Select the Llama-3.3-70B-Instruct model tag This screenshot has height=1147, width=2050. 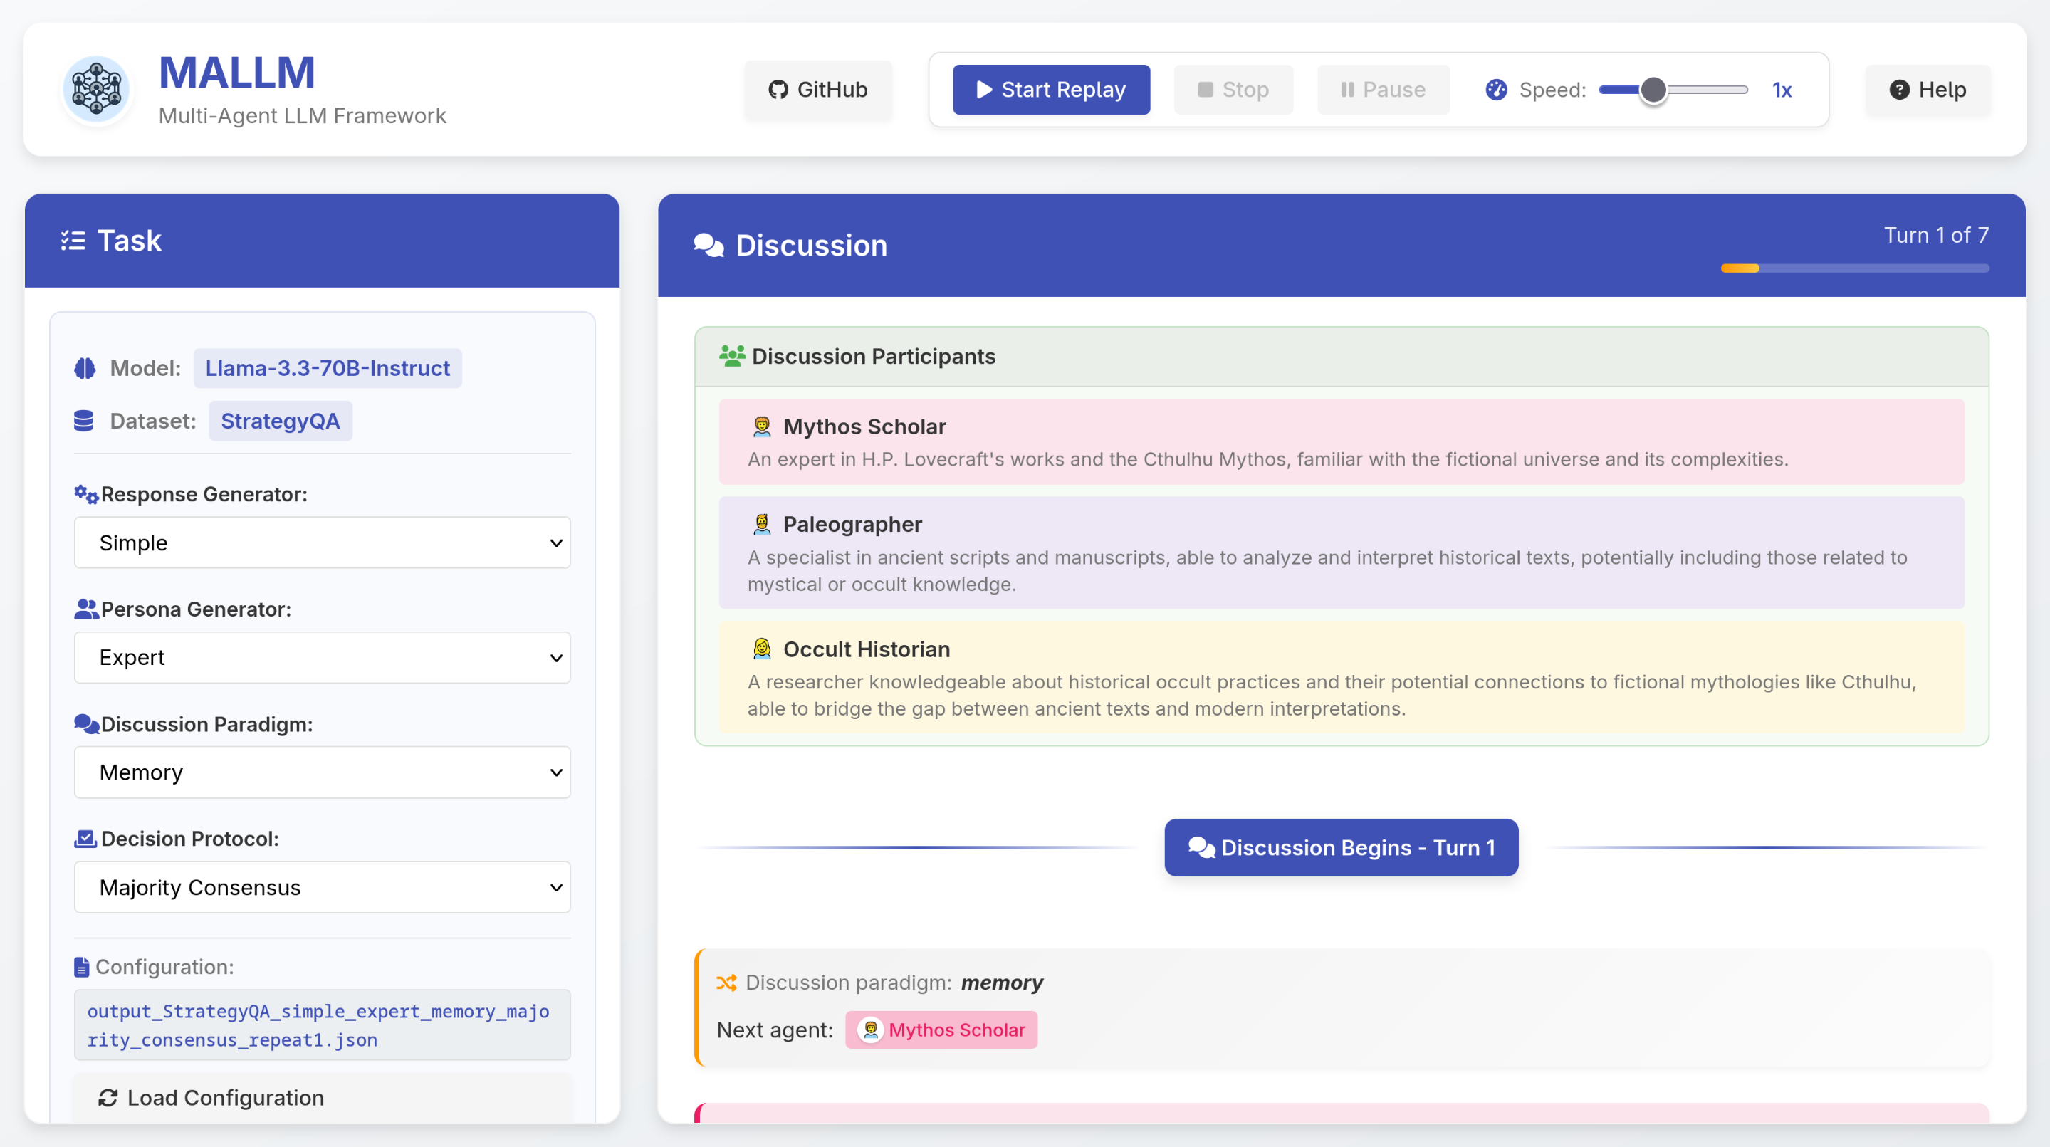click(327, 368)
